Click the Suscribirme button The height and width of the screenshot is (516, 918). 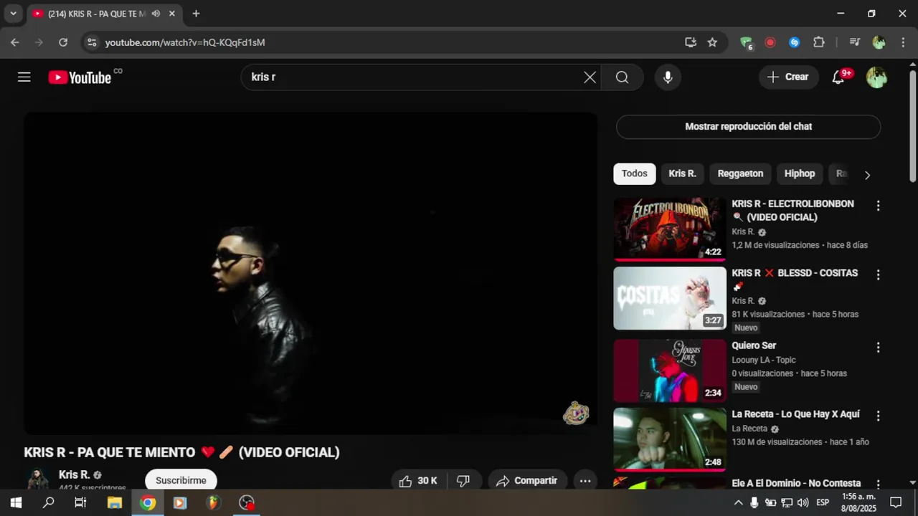point(181,481)
